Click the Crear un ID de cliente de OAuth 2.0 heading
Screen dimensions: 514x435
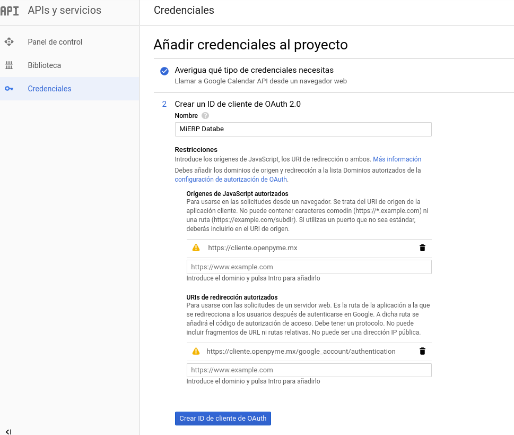tap(238, 104)
